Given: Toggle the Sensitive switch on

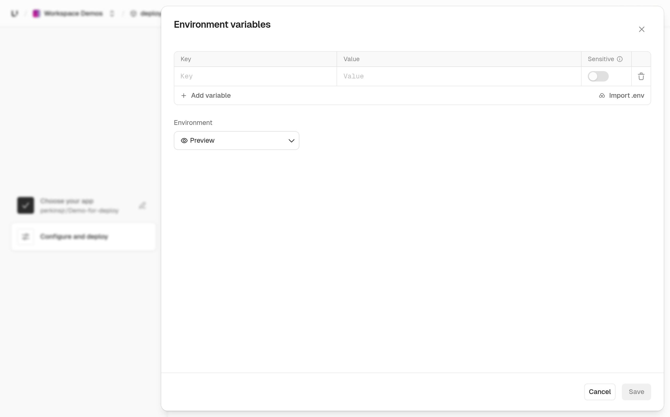Looking at the screenshot, I should click(598, 76).
